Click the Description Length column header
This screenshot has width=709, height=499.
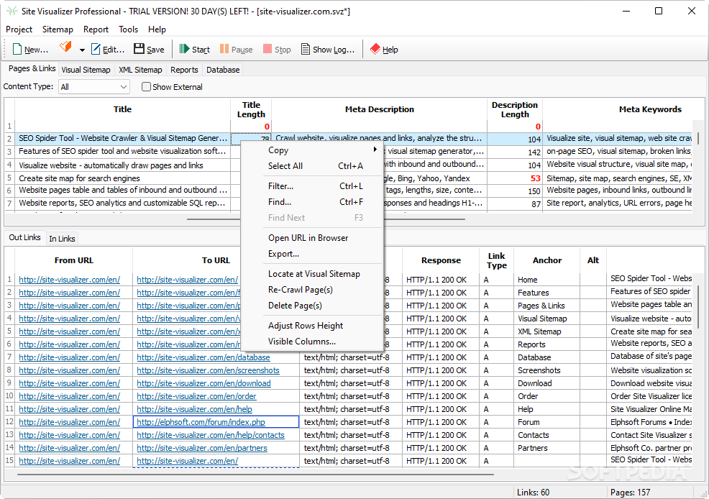tap(515, 109)
